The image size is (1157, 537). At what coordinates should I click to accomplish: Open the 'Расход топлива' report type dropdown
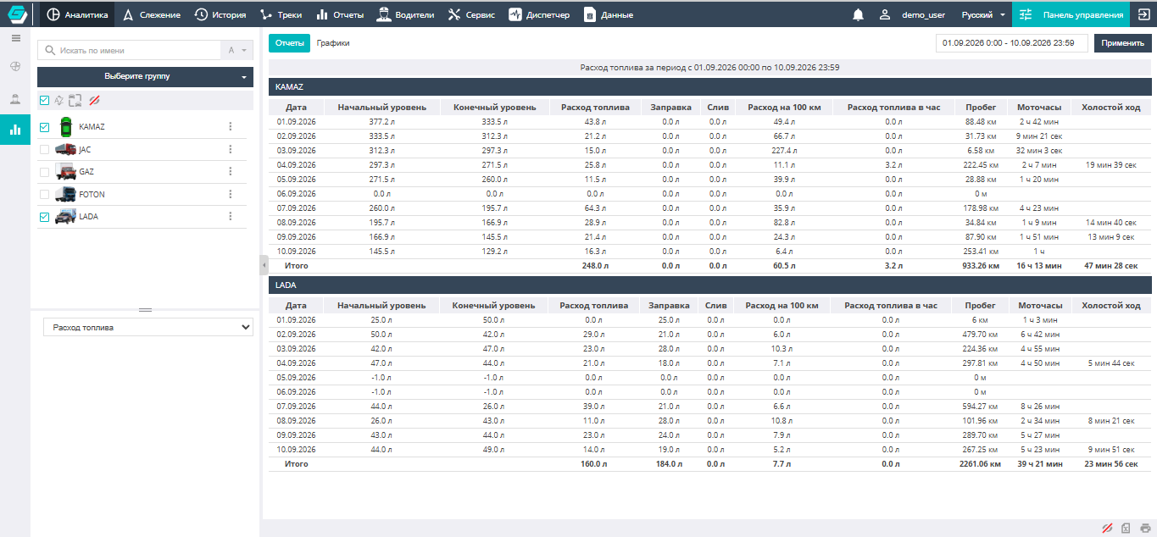(x=148, y=327)
